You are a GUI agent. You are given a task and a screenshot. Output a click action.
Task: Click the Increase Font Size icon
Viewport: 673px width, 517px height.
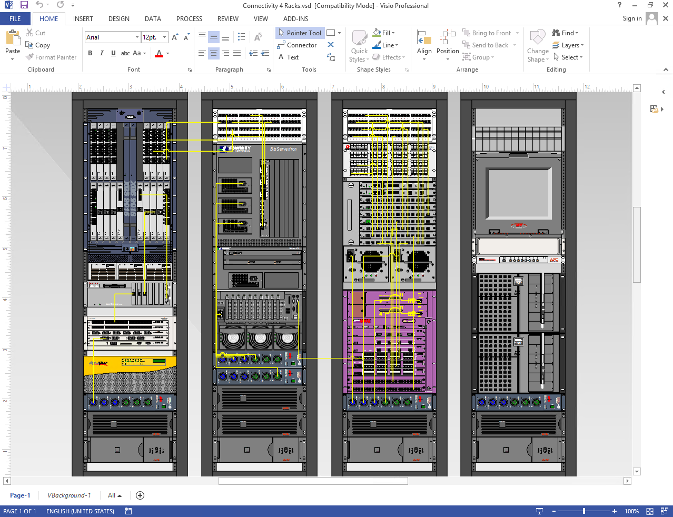[175, 37]
